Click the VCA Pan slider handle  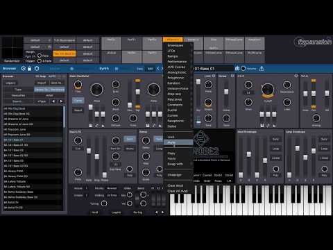click(314, 93)
